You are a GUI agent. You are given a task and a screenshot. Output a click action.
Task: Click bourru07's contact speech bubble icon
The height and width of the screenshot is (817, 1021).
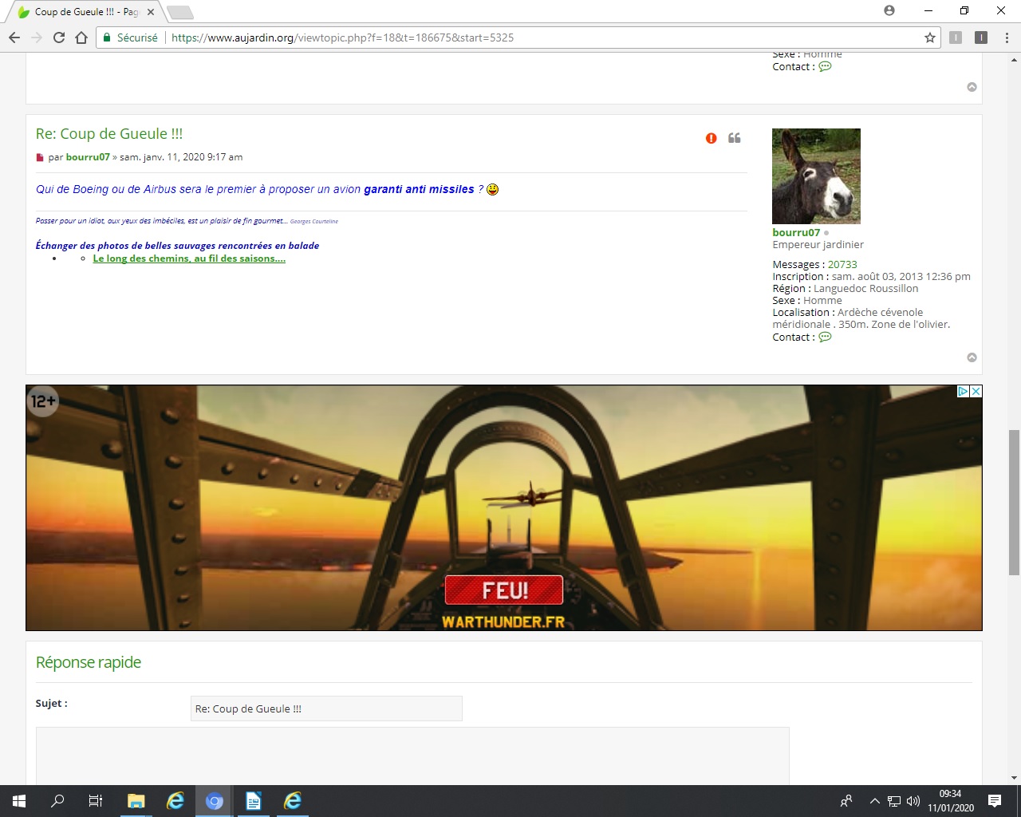tap(825, 337)
